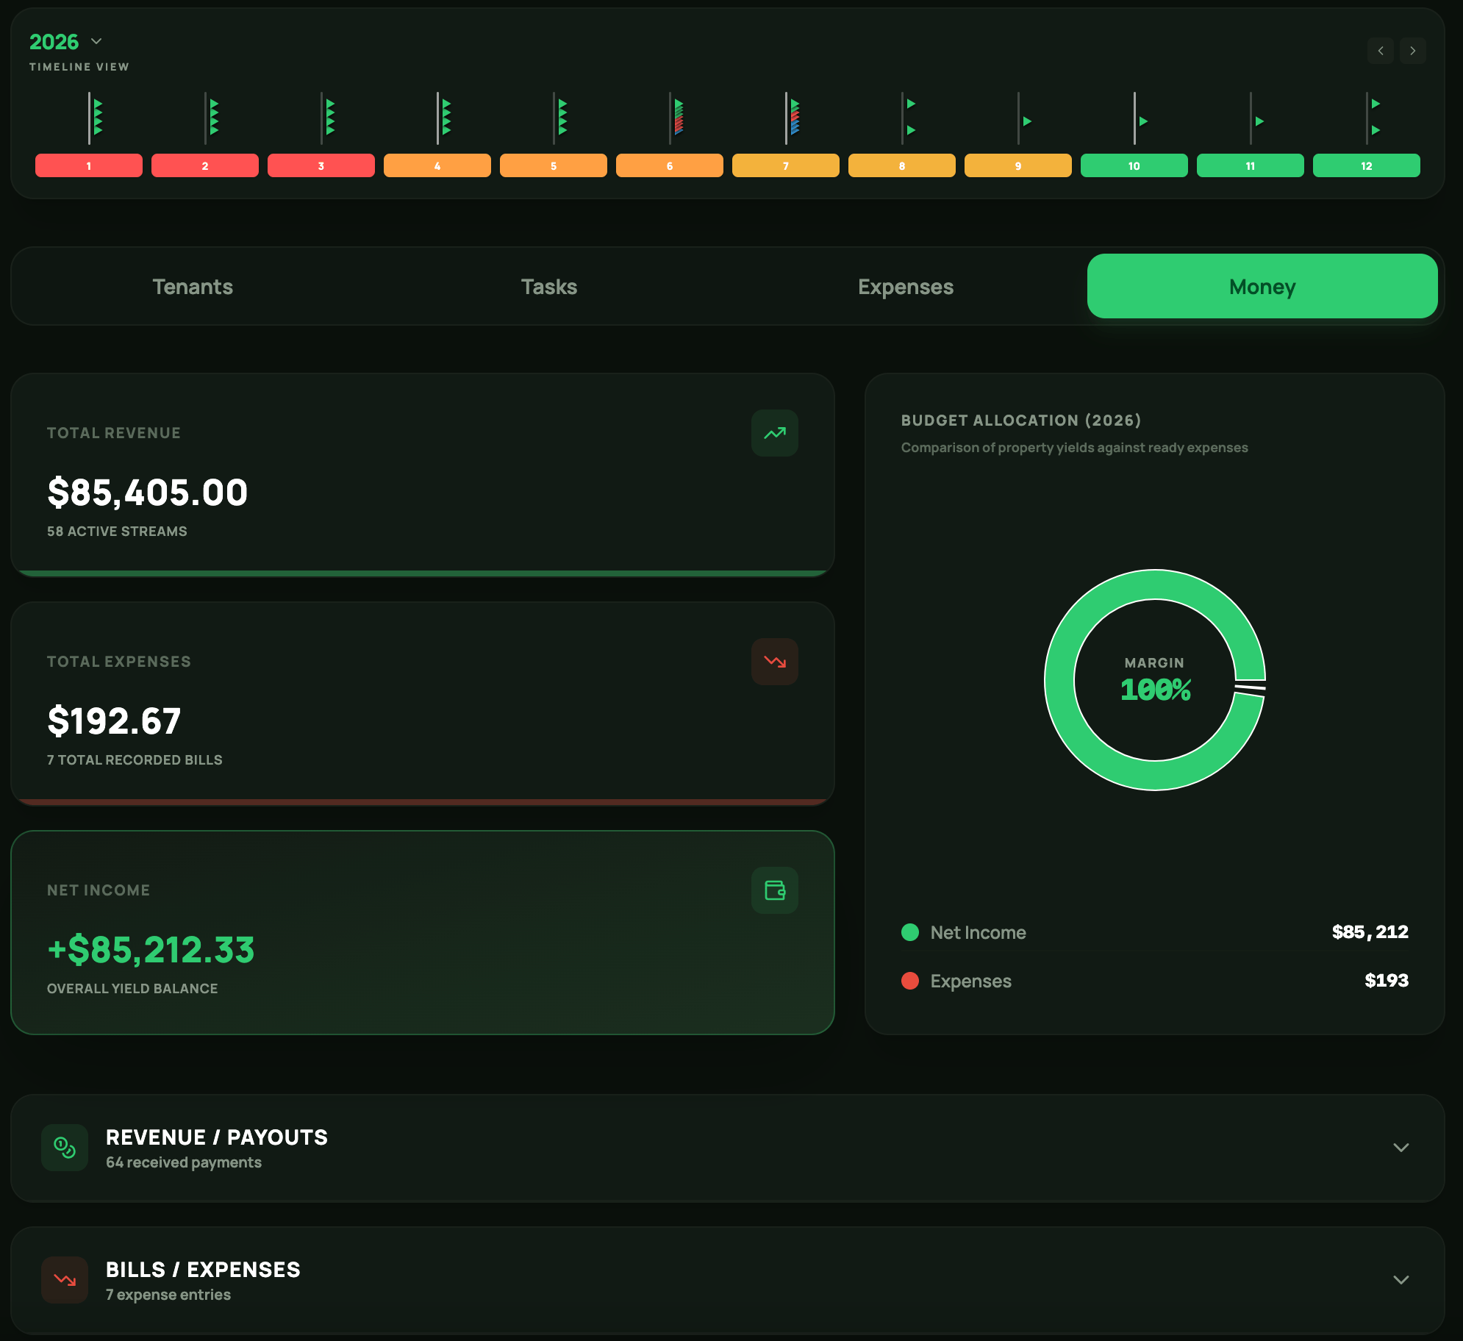Select month 7 on the timeline
Image resolution: width=1463 pixels, height=1341 pixels.
click(786, 165)
